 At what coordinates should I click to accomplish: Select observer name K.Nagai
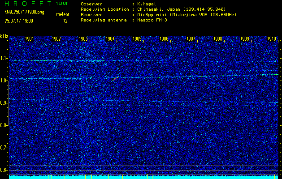tap(147, 4)
